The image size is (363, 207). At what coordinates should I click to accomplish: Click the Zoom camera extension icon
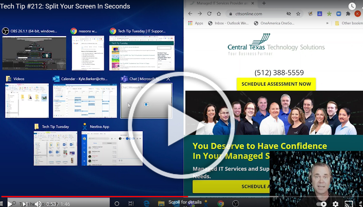point(339,14)
